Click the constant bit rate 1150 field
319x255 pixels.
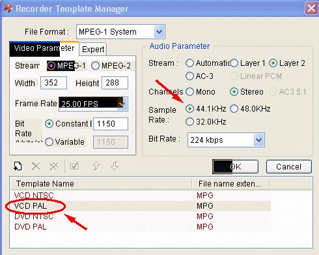tap(111, 124)
